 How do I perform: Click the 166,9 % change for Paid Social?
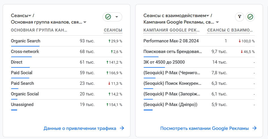pos(114,73)
